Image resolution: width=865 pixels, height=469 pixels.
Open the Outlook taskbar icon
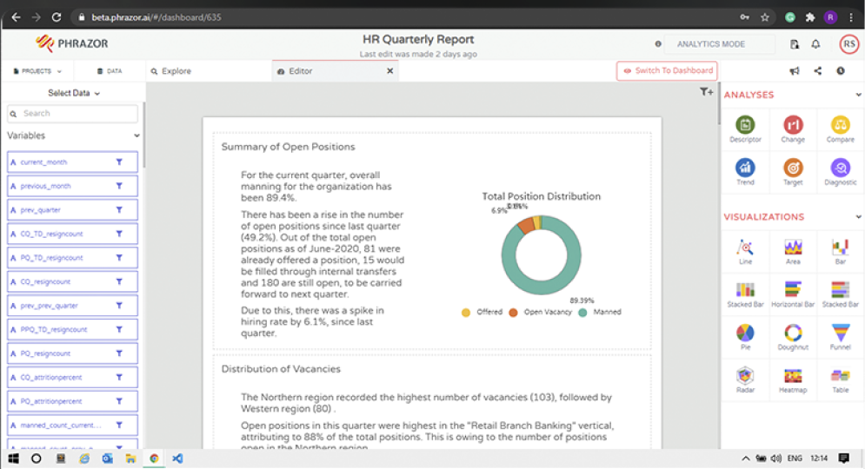click(107, 459)
